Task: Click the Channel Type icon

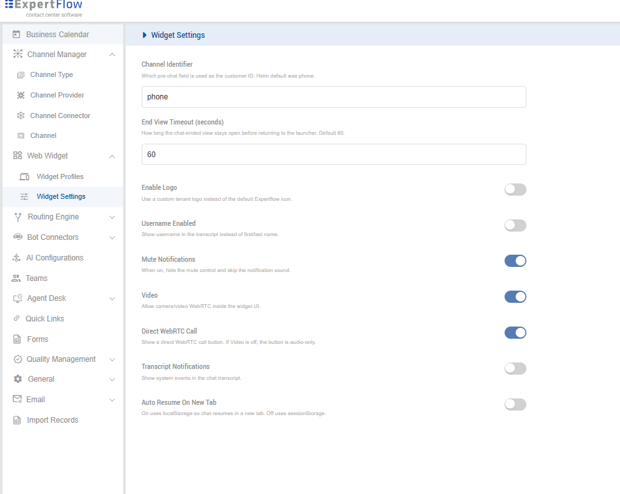Action: tap(21, 75)
